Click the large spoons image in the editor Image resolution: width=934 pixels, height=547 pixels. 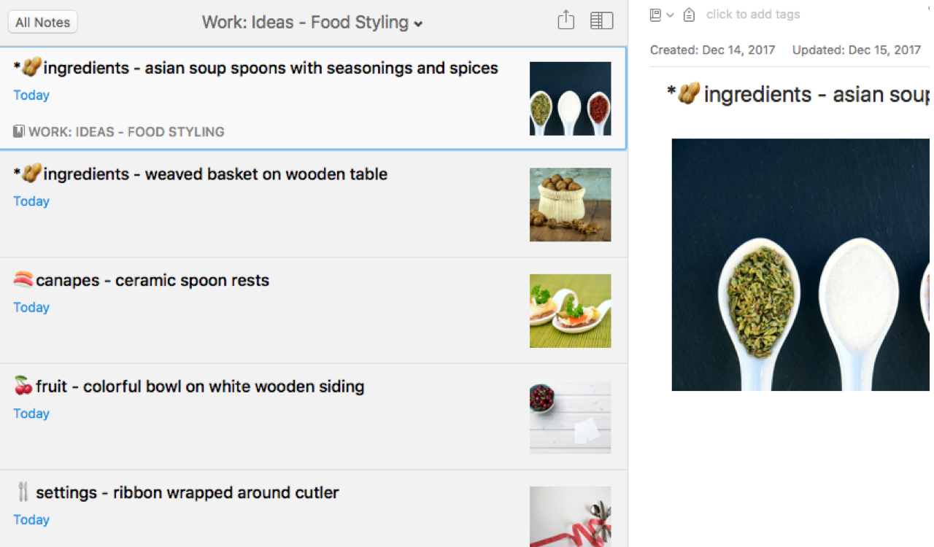pos(800,264)
